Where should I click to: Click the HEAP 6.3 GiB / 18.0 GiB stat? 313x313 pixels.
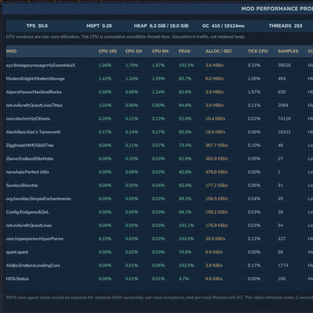pos(161,26)
